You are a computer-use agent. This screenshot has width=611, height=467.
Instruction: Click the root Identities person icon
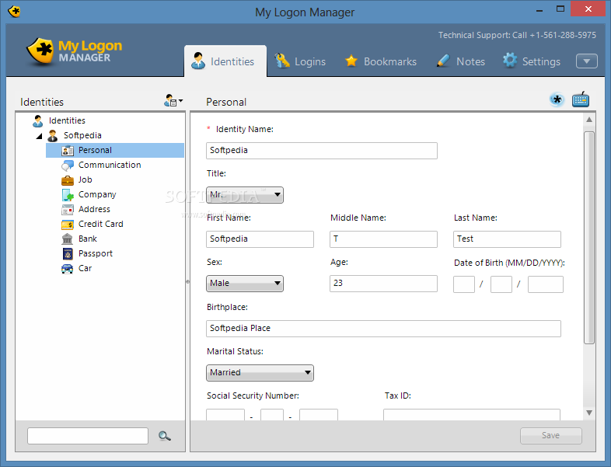click(38, 121)
